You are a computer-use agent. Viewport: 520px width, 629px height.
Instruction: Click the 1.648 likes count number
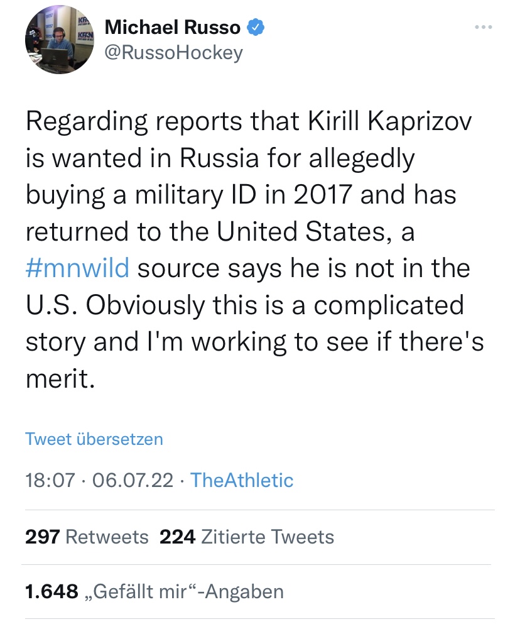pos(52,591)
